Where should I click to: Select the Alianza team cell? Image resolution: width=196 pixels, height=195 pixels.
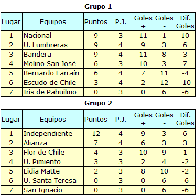[53, 143]
